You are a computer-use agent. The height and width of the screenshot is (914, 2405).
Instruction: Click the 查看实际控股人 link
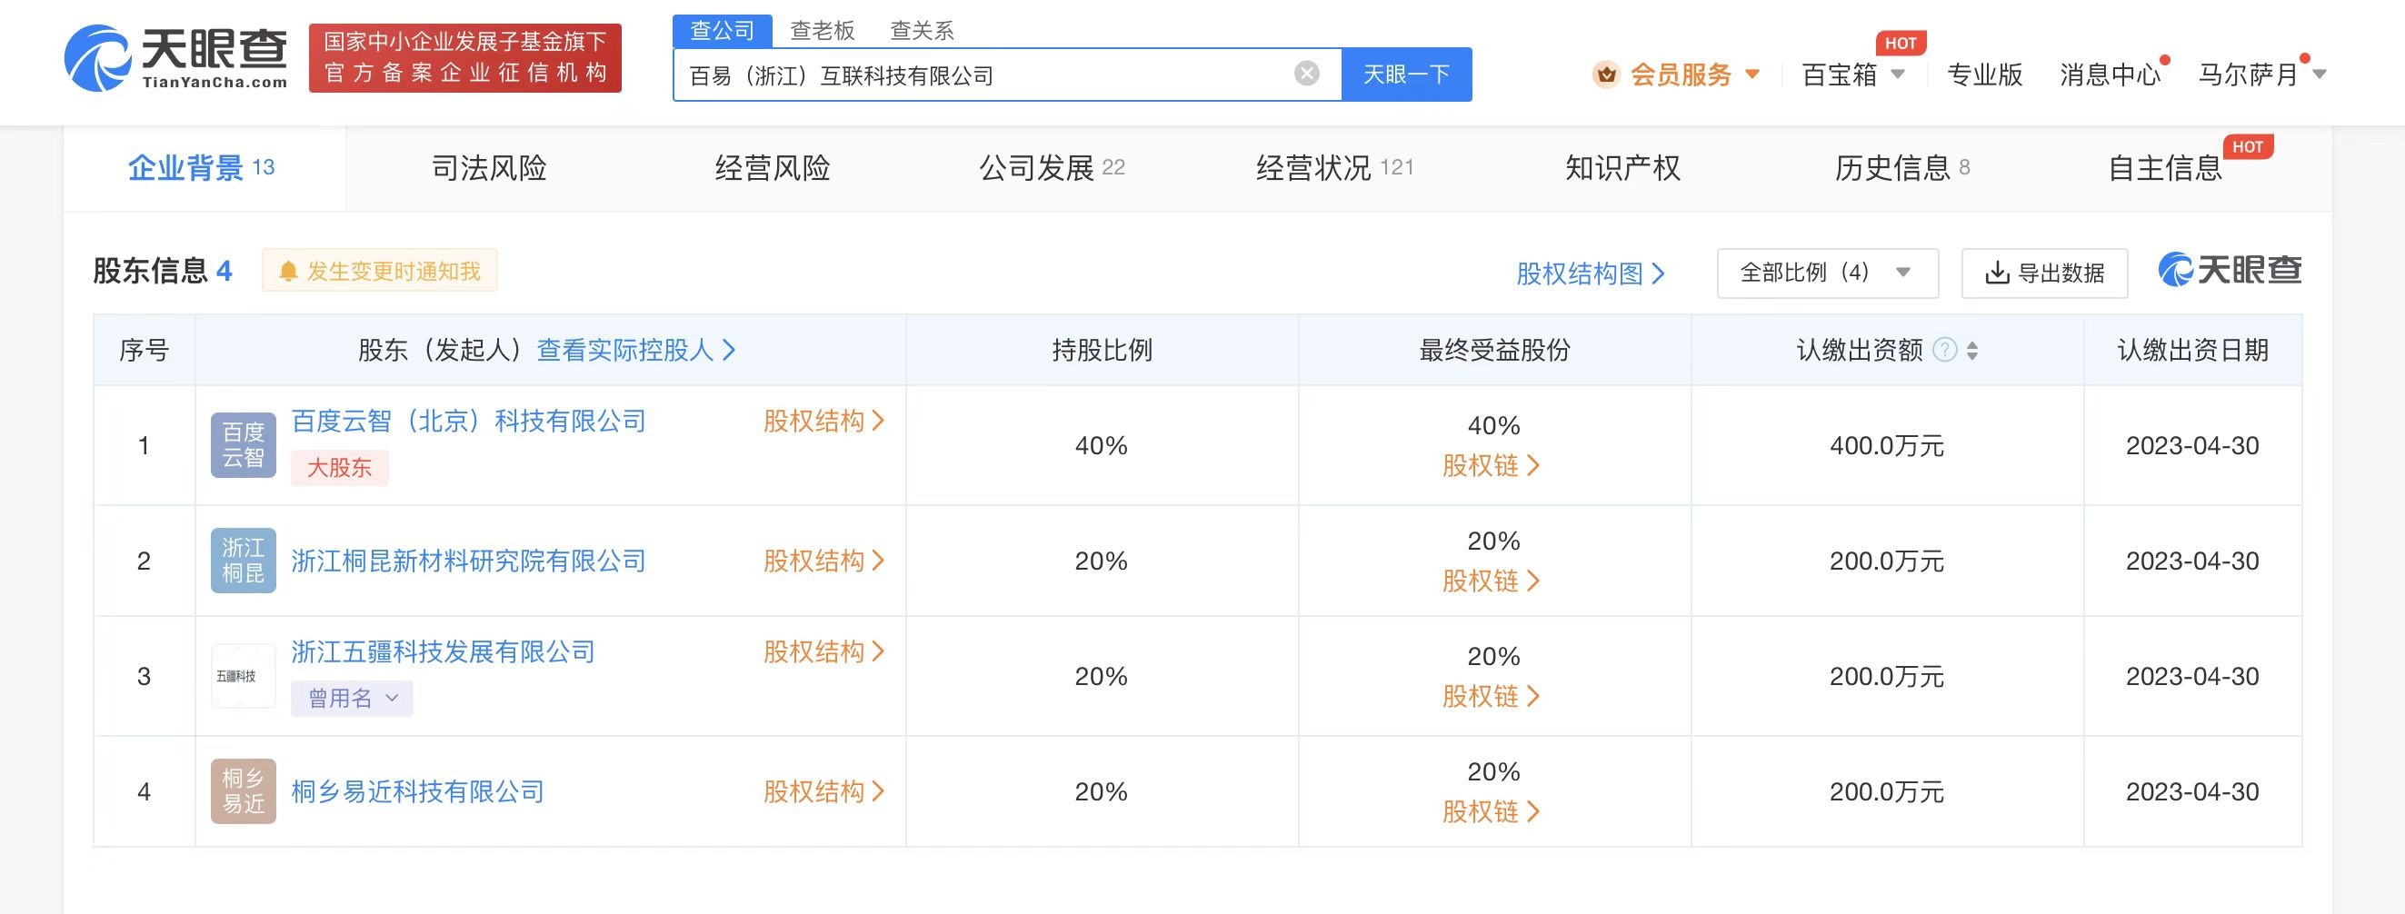pos(626,350)
